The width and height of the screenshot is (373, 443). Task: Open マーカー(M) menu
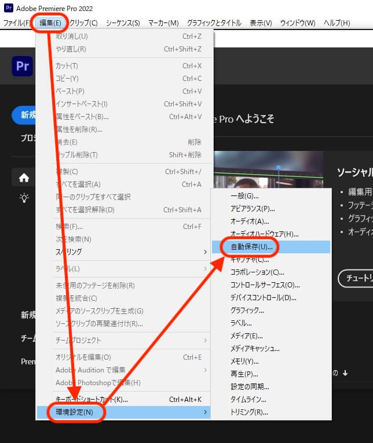click(163, 23)
